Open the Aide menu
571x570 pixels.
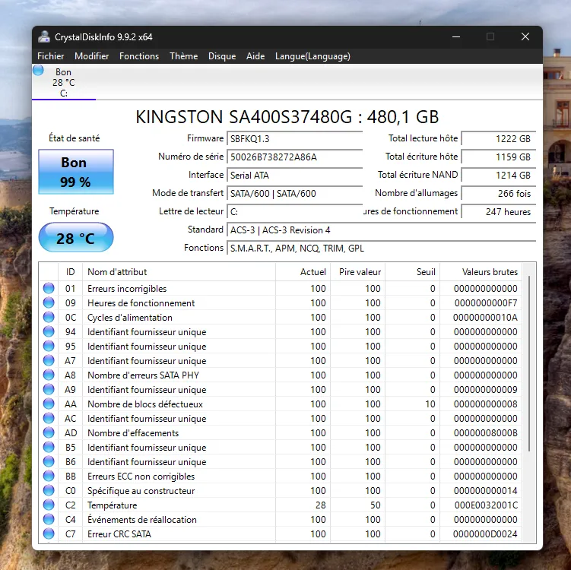point(255,56)
